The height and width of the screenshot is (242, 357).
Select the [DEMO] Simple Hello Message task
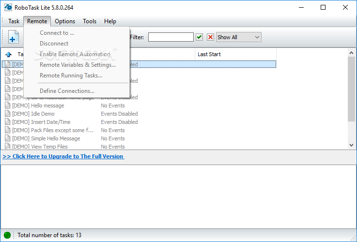(x=46, y=138)
